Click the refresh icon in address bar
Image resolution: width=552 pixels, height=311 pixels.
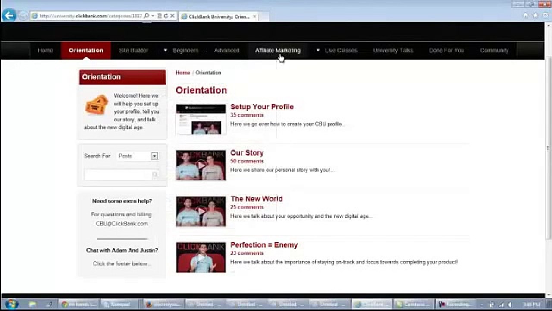(166, 16)
